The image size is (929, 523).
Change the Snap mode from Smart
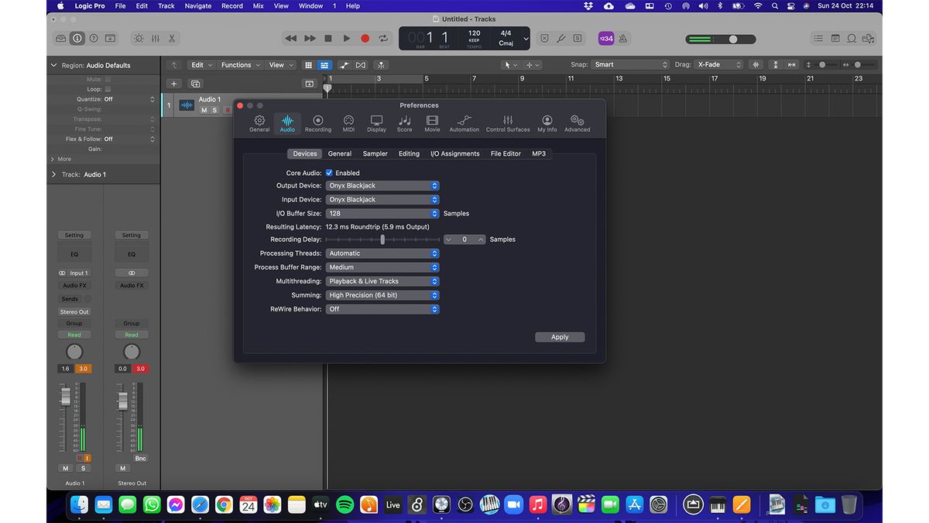tap(629, 65)
